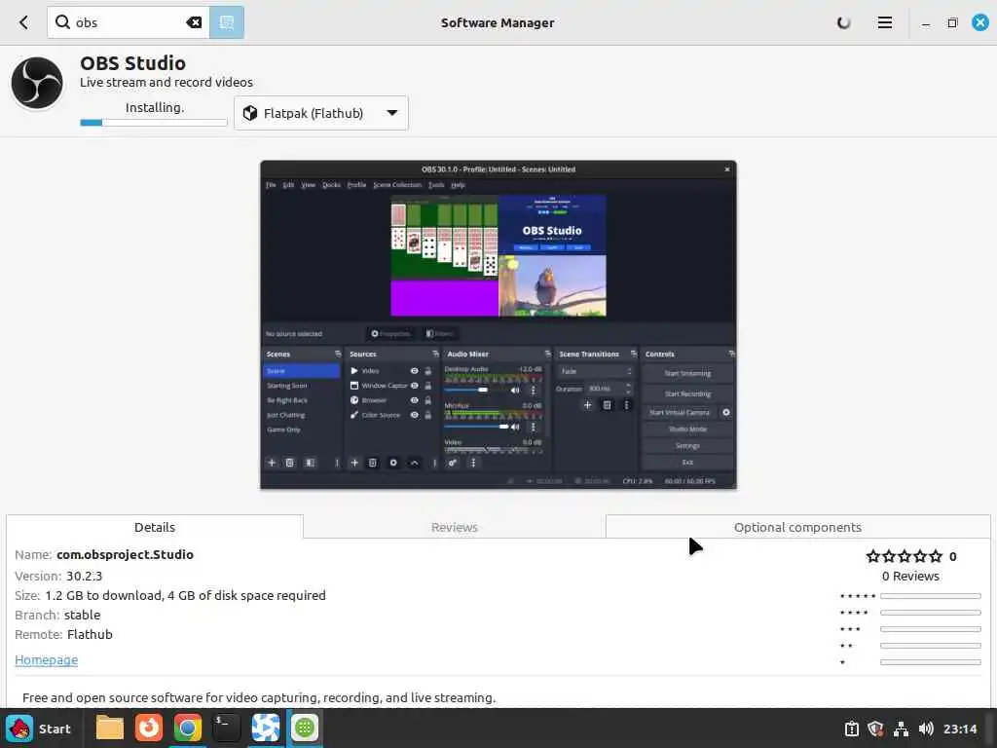997x748 pixels.
Task: Open the hamburger menu
Action: tap(884, 23)
